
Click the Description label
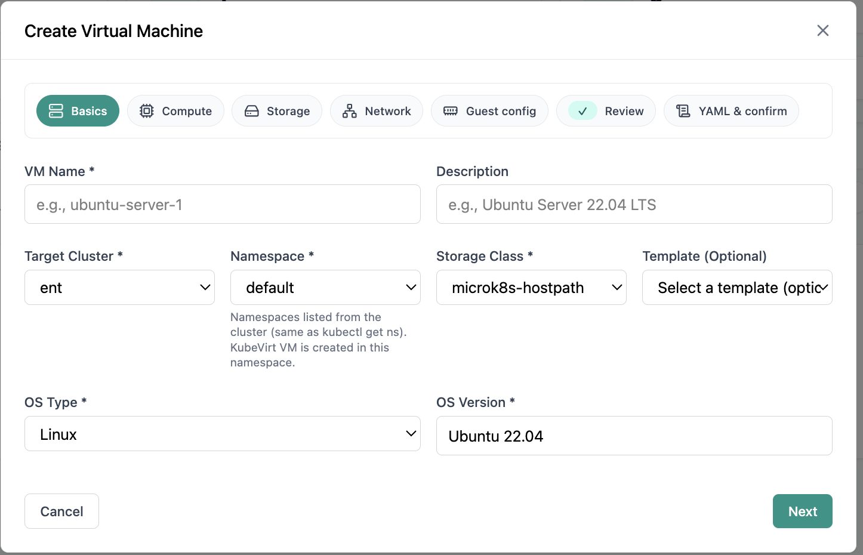tap(472, 171)
